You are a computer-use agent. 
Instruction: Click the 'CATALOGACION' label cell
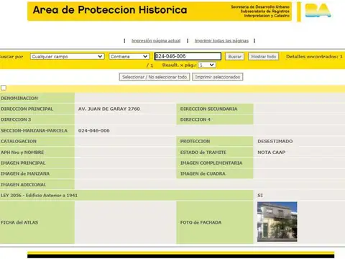pyautogui.click(x=37, y=141)
